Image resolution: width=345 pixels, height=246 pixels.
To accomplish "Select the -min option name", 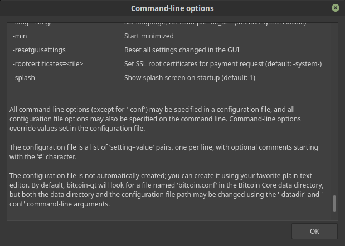I will [20, 36].
